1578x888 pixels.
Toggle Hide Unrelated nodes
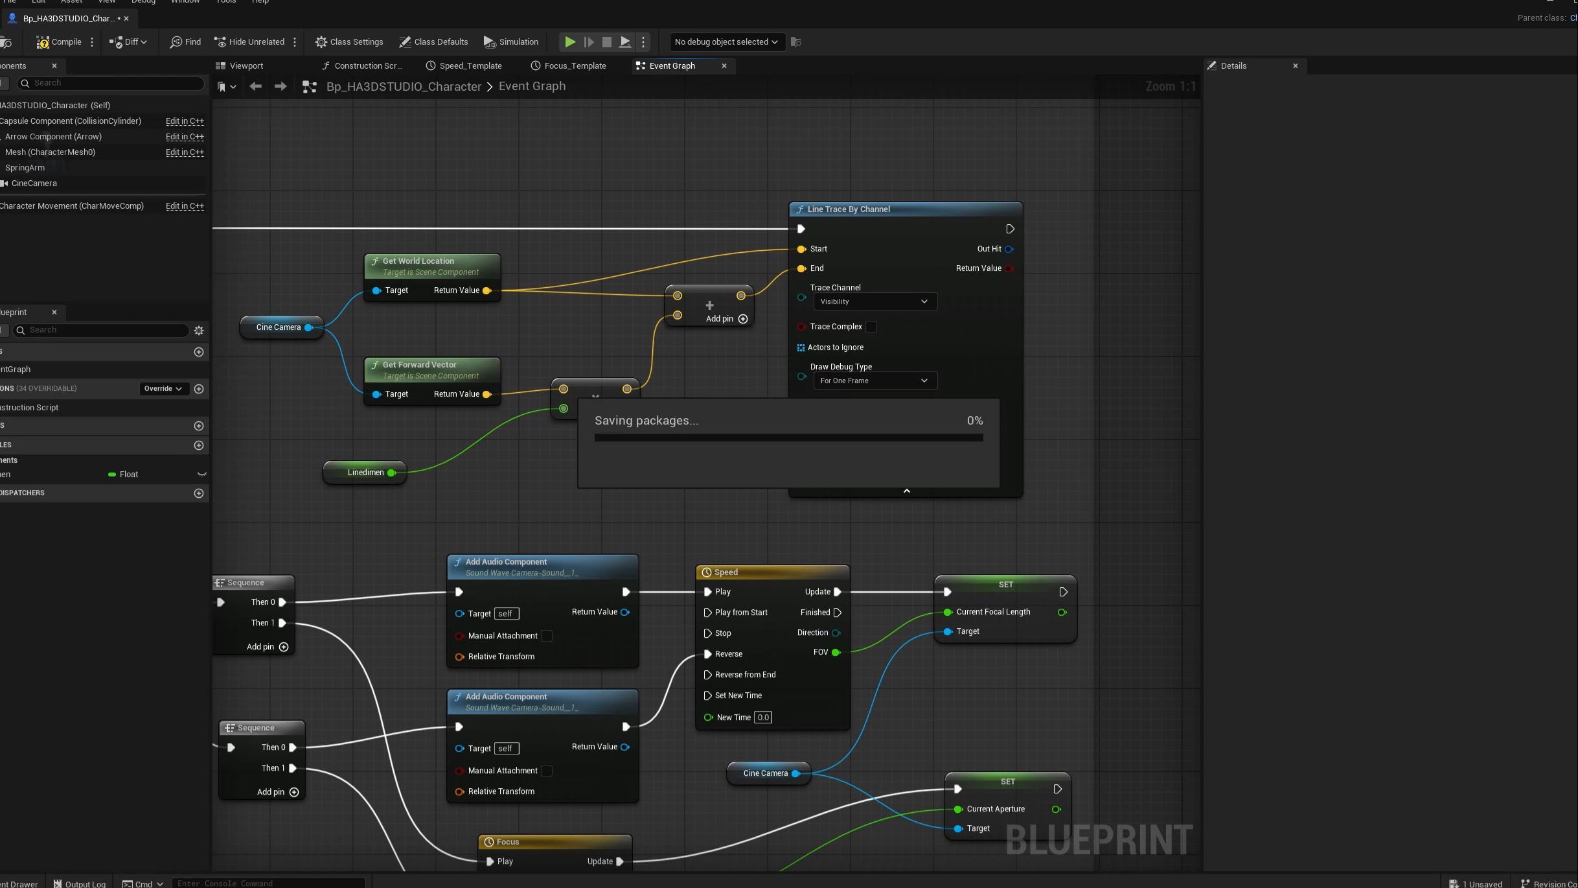(249, 42)
